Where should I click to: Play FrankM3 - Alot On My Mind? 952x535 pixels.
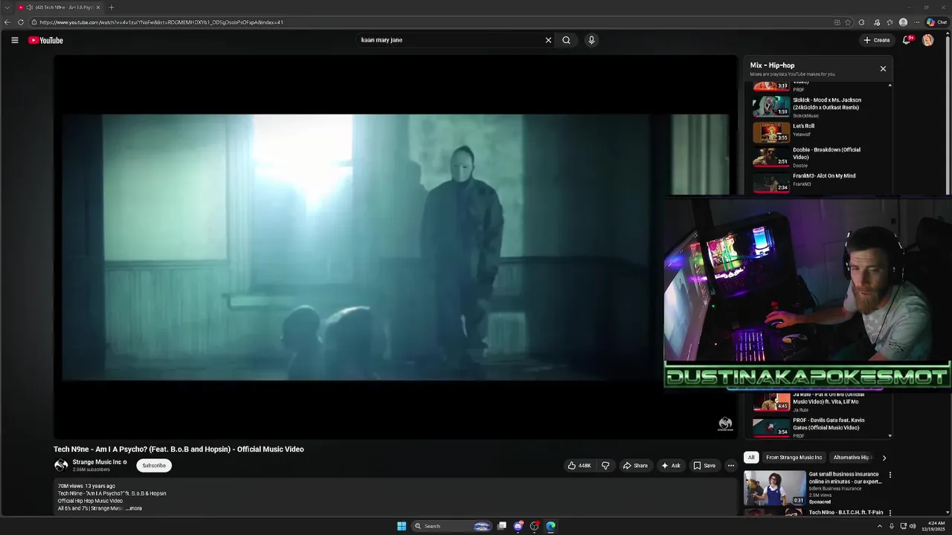point(819,181)
